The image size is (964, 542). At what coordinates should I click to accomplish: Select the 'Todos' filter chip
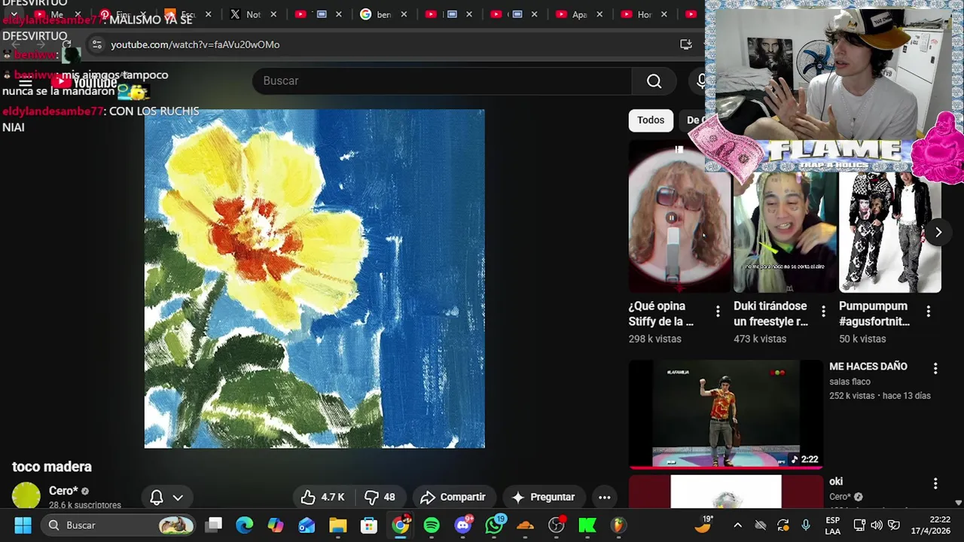[651, 120]
